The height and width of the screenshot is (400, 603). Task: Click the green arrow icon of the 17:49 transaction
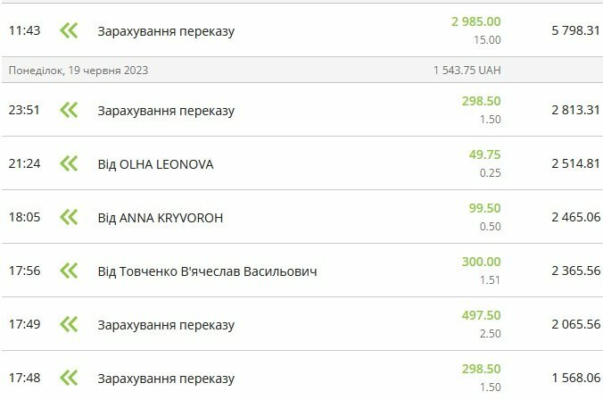(69, 324)
